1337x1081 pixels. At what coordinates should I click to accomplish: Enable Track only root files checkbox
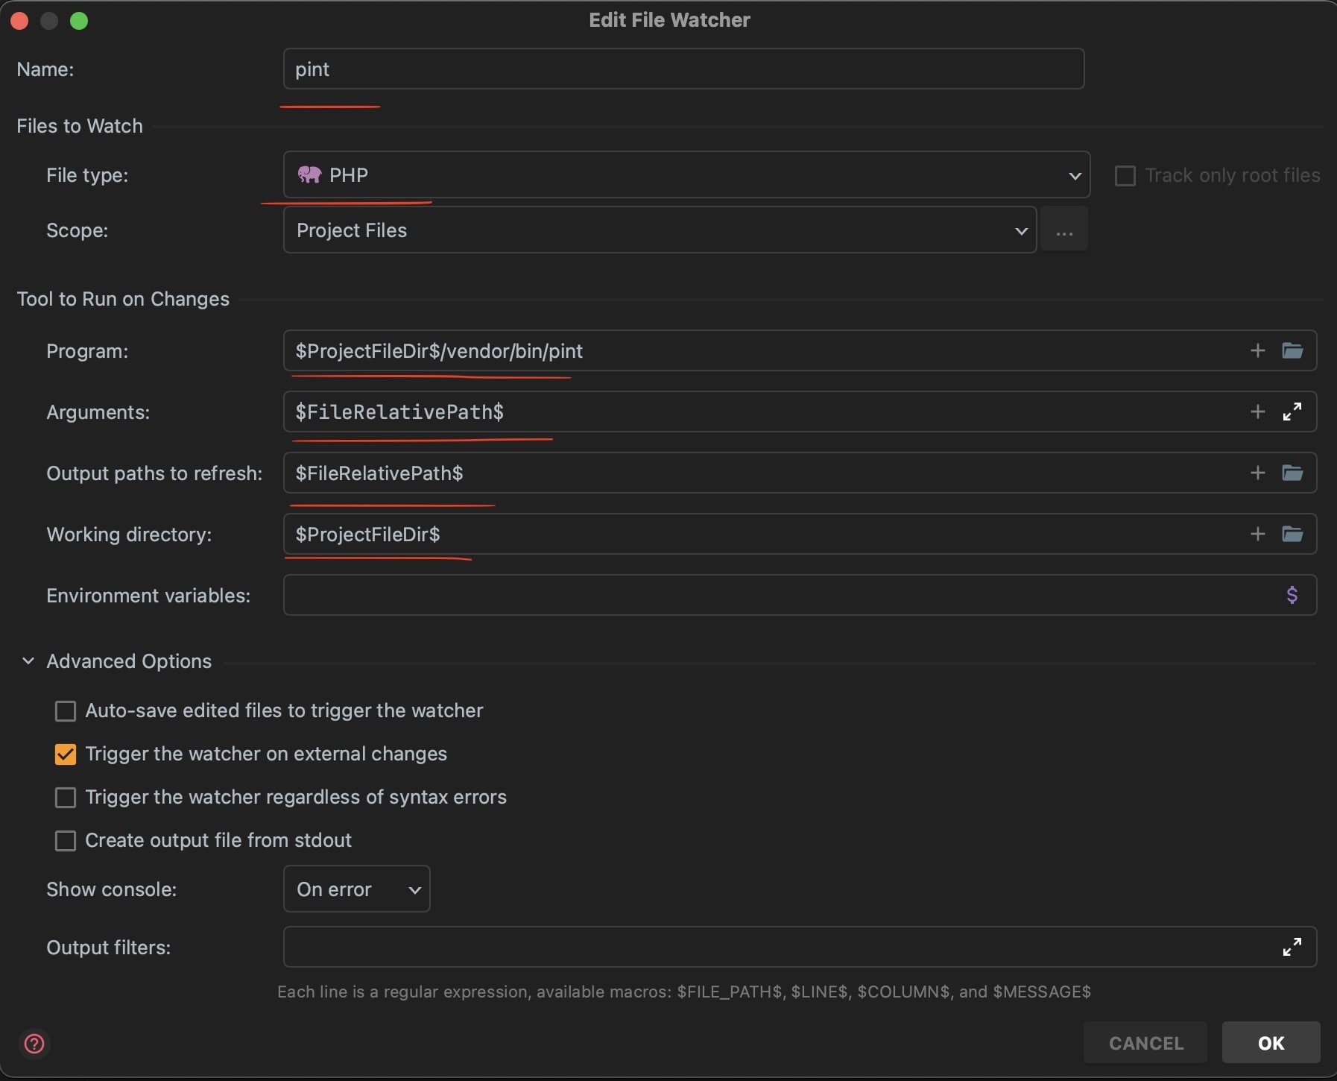(1125, 176)
